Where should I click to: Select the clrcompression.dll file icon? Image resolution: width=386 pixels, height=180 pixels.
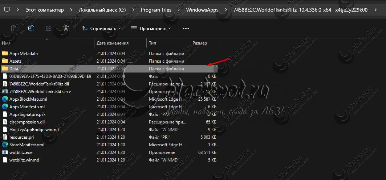5,122
